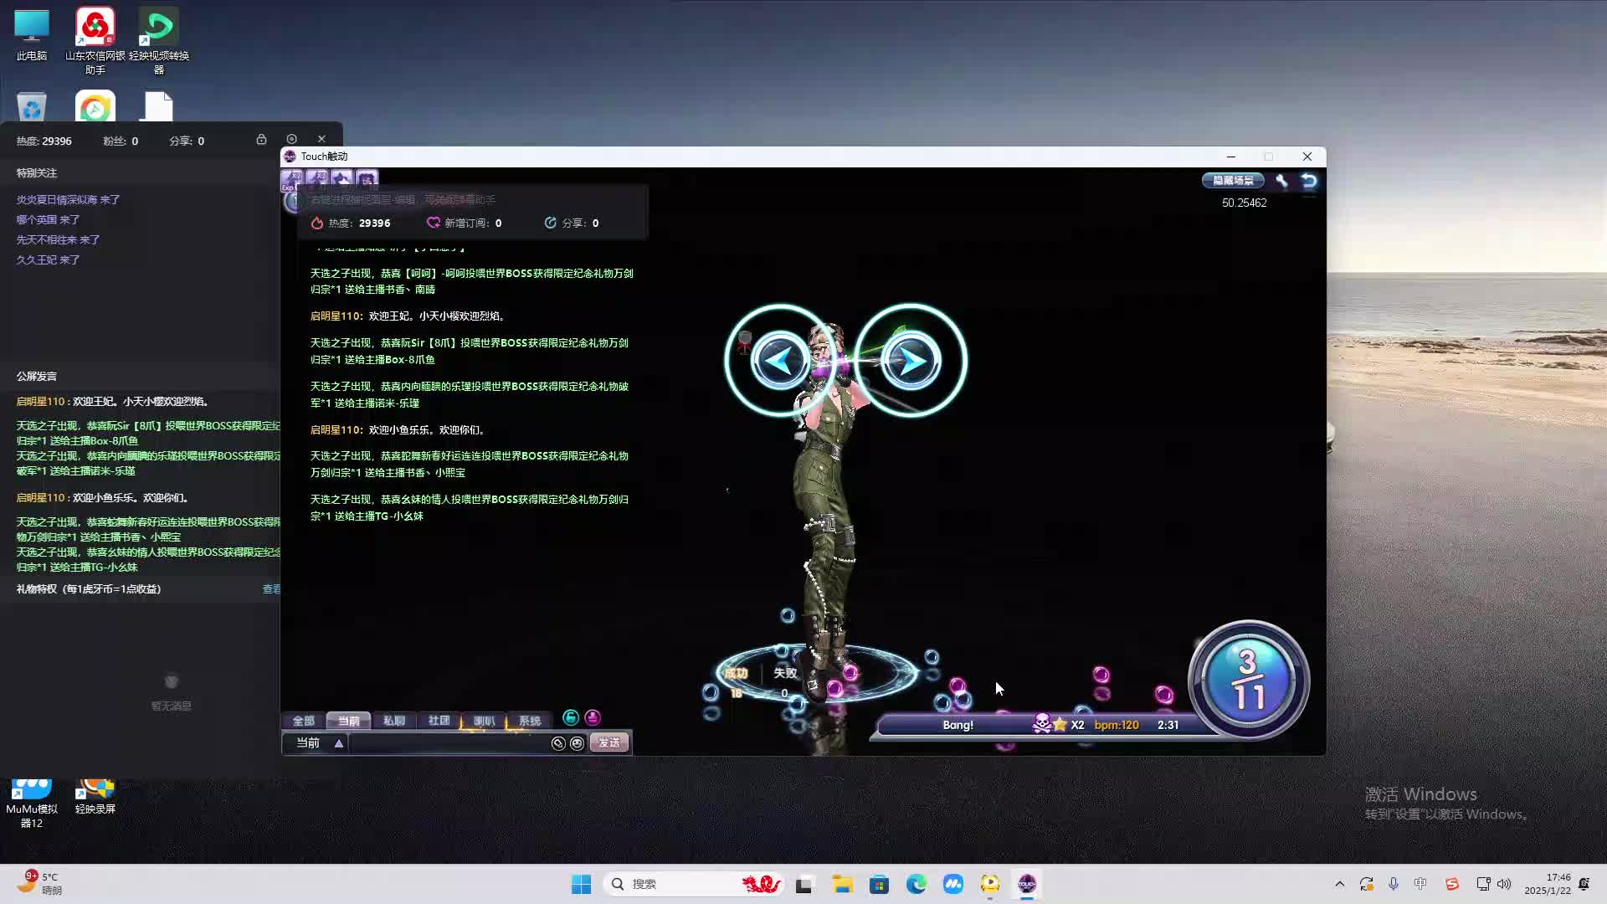Toggle the lock icon on overlay panel
This screenshot has height=904, width=1607.
pyautogui.click(x=261, y=140)
